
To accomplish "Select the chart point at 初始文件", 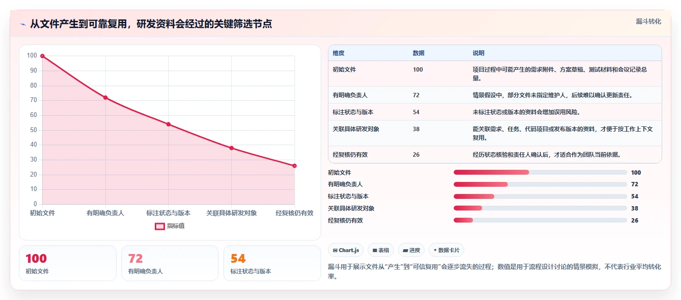I will [x=43, y=56].
